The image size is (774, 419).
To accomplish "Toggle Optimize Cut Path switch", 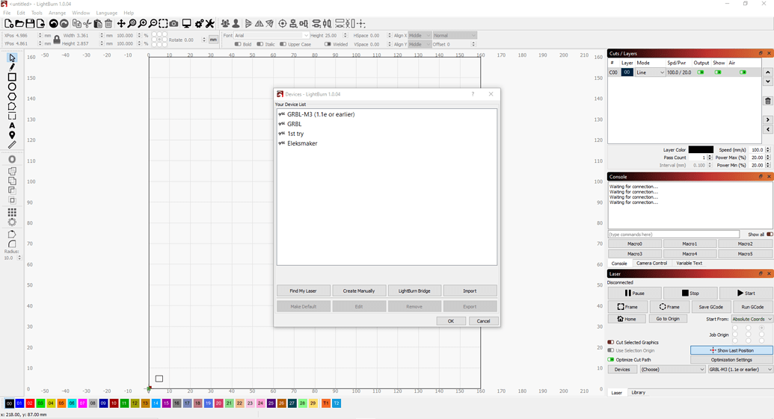I will pos(611,360).
